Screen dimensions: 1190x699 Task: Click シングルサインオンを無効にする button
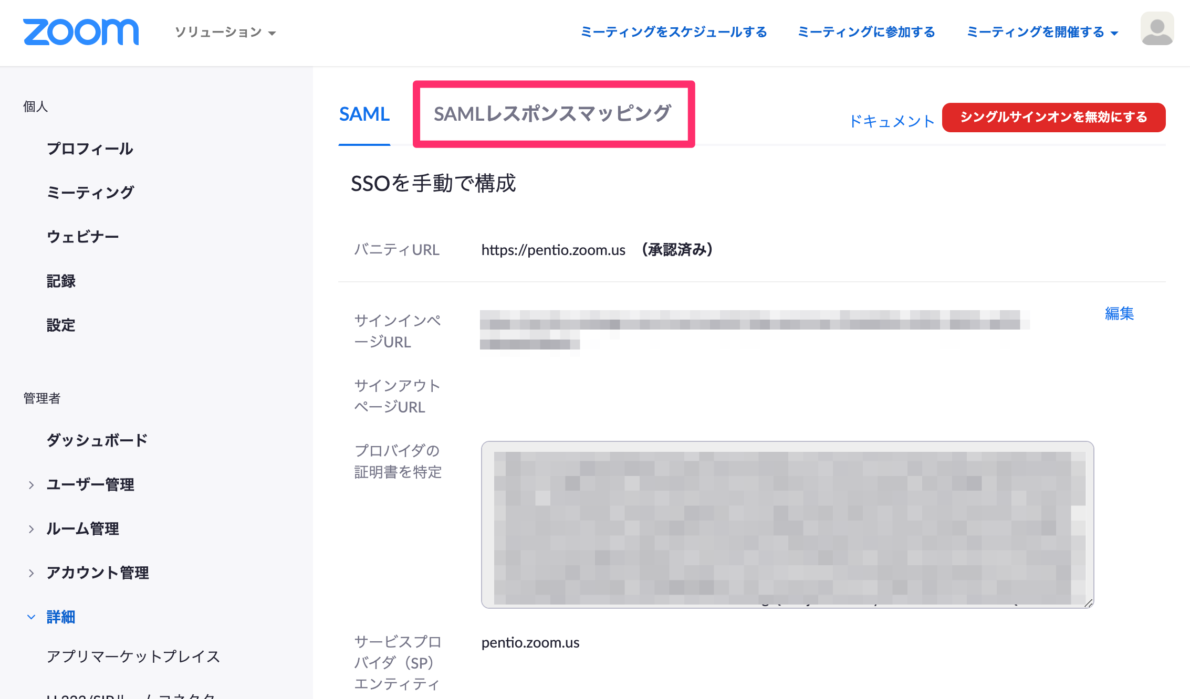tap(1053, 117)
